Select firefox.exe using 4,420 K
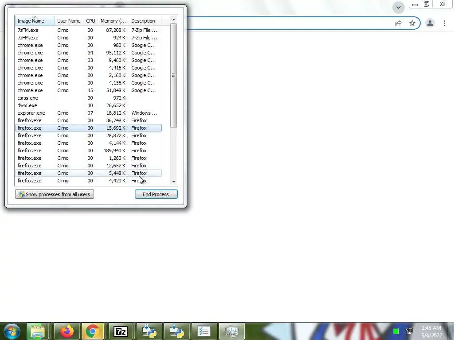454x340 pixels. point(88,181)
